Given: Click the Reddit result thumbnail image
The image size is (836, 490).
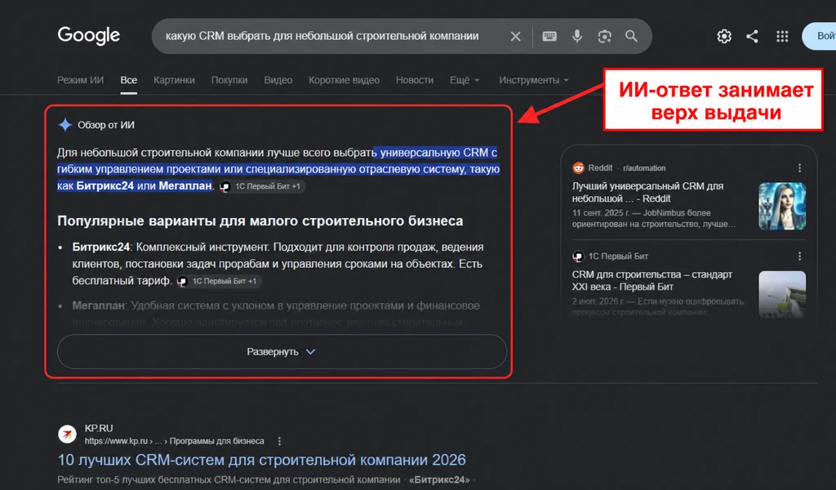Looking at the screenshot, I should (x=782, y=206).
